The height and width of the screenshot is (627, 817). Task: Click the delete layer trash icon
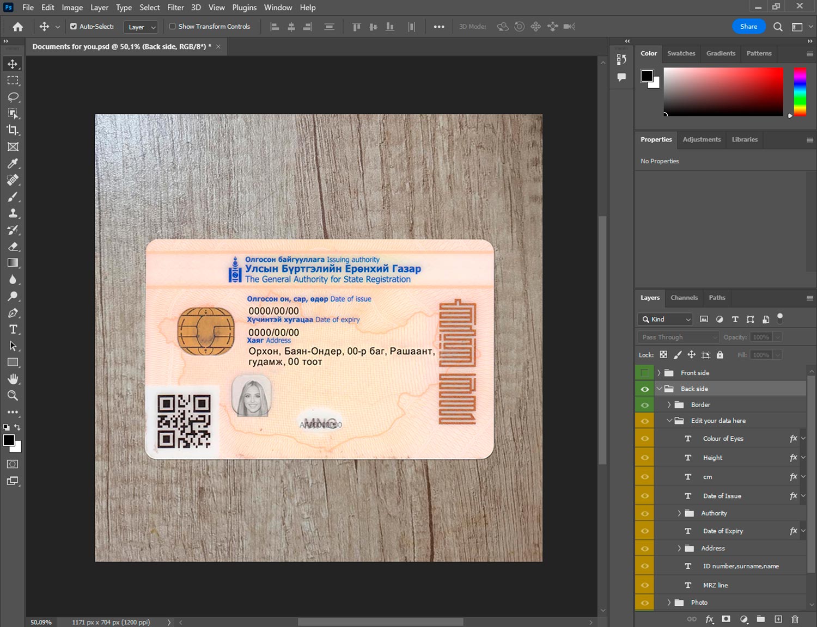pos(795,619)
